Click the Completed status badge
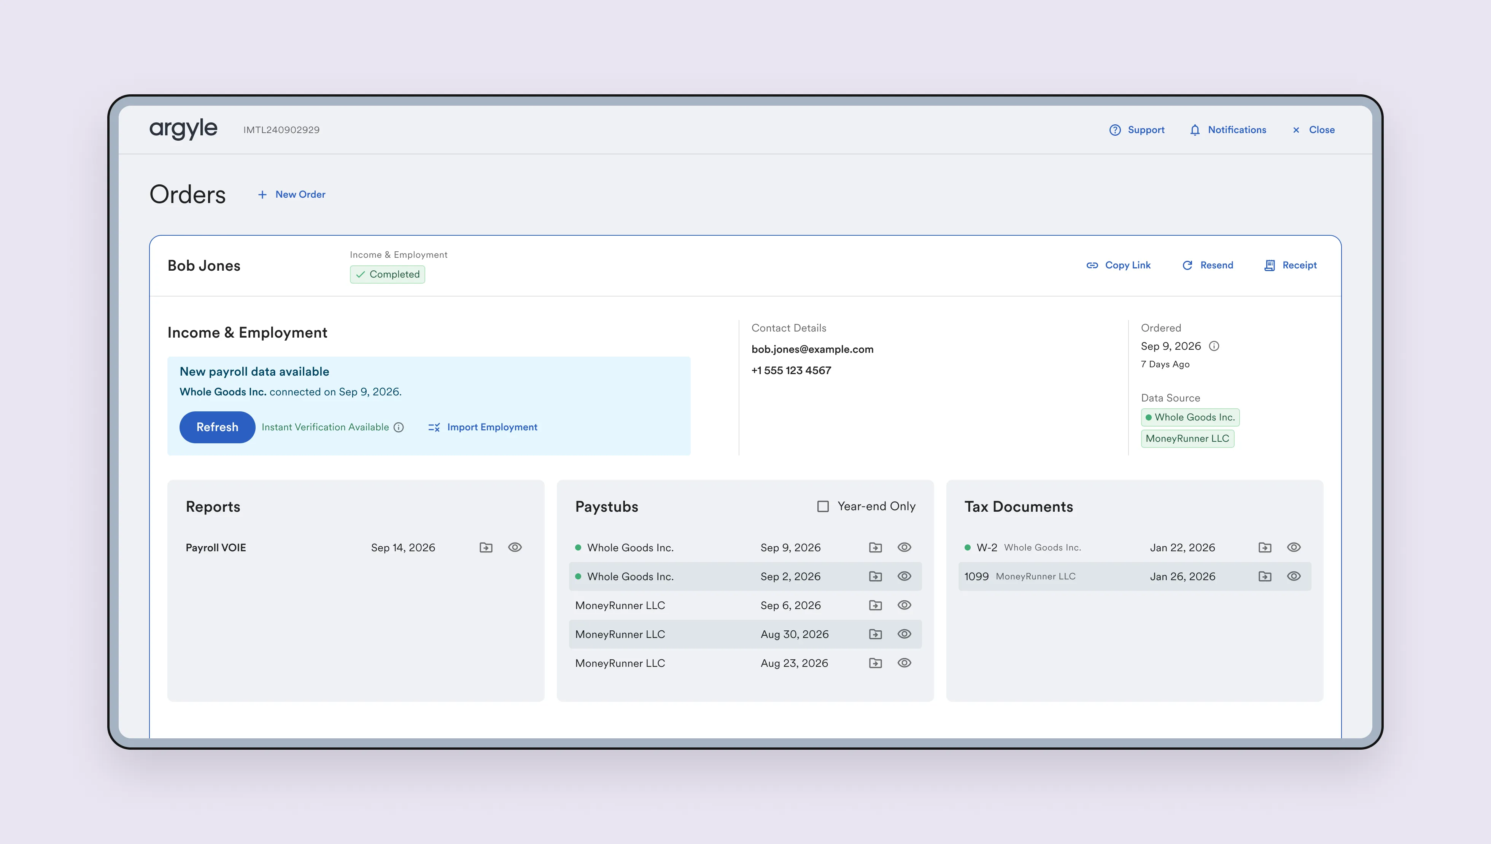This screenshot has height=844, width=1491. pyautogui.click(x=387, y=274)
